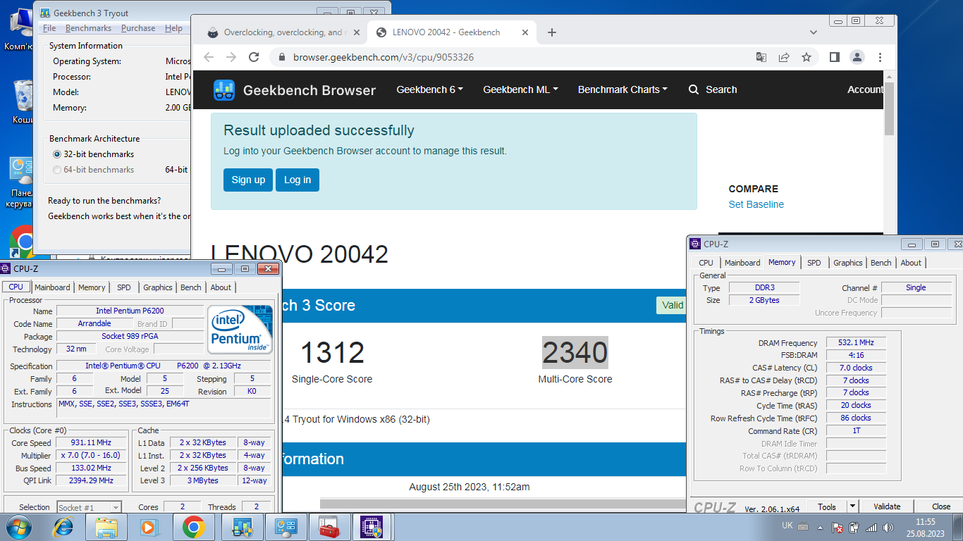
Task: Switch to Memory tab in left CPU-Z
Action: [x=92, y=287]
